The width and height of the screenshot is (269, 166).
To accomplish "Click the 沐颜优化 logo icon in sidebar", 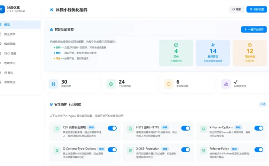I will coord(3,9).
